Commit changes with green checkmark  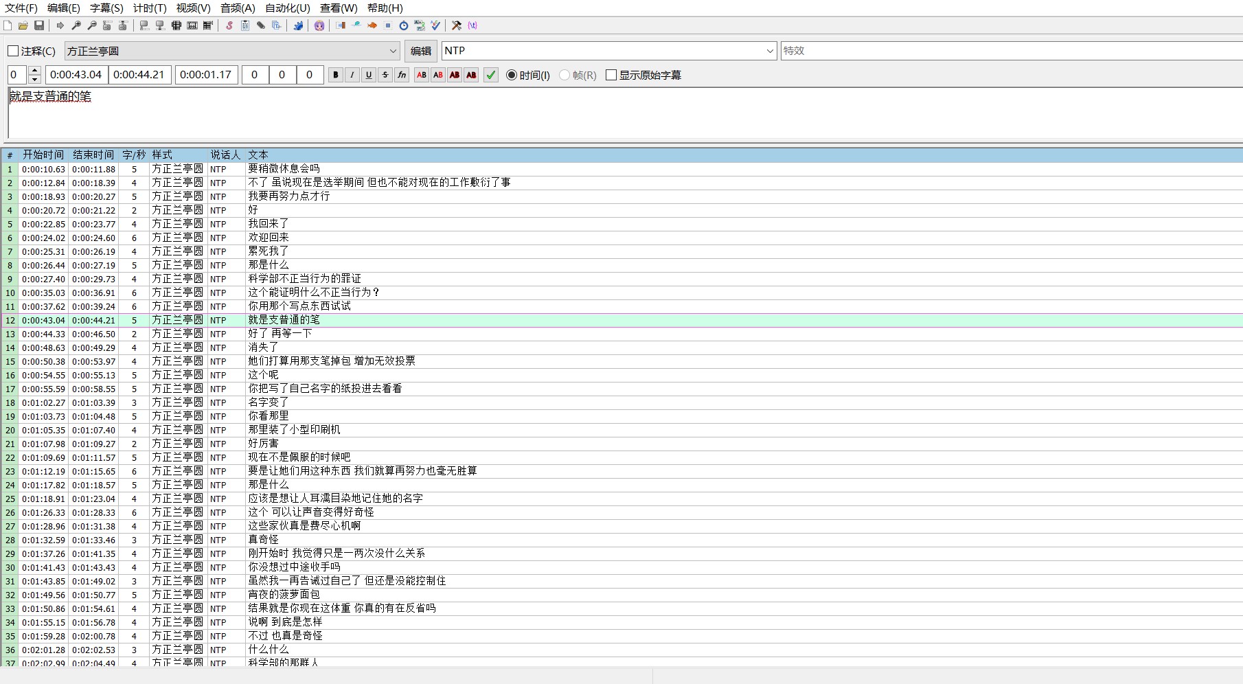[491, 75]
